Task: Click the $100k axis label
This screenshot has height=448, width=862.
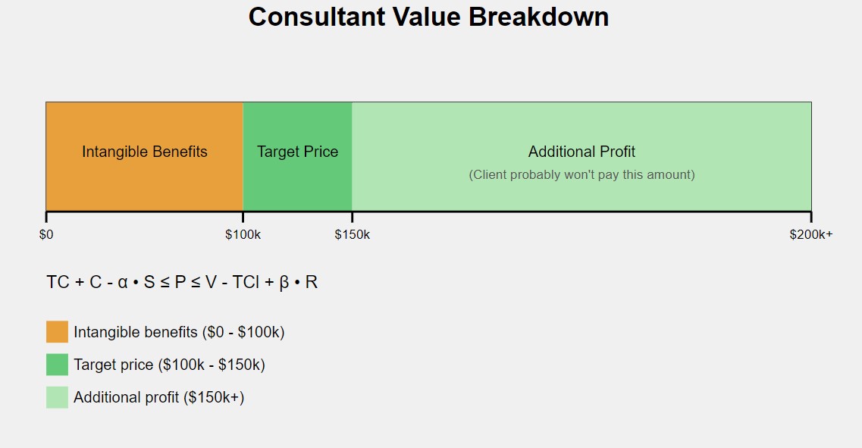Action: 243,235
